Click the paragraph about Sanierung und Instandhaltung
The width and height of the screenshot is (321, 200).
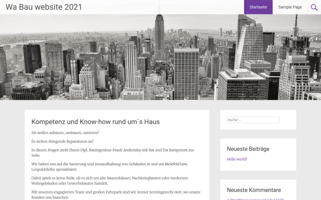[110, 166]
